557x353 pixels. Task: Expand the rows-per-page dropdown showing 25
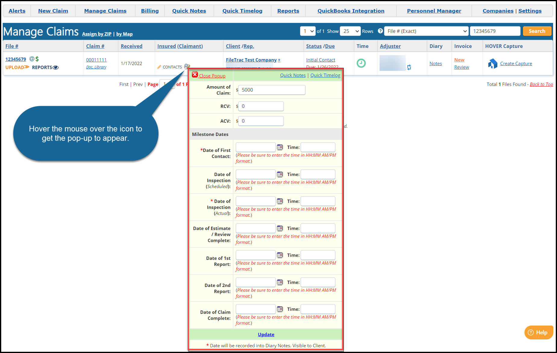350,31
